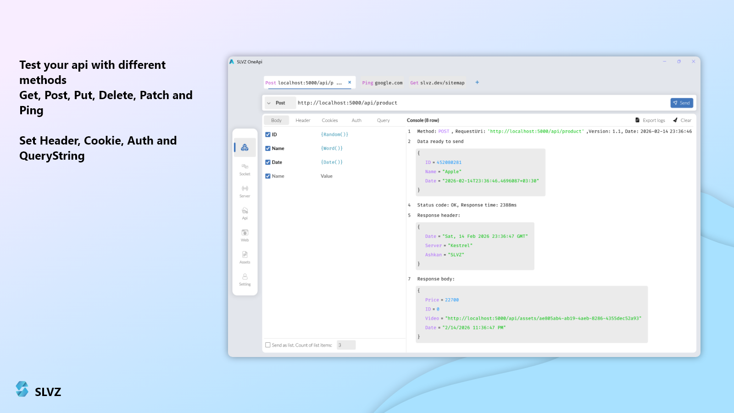734x413 pixels.
Task: Open the Server section in sidebar
Action: pos(245,191)
